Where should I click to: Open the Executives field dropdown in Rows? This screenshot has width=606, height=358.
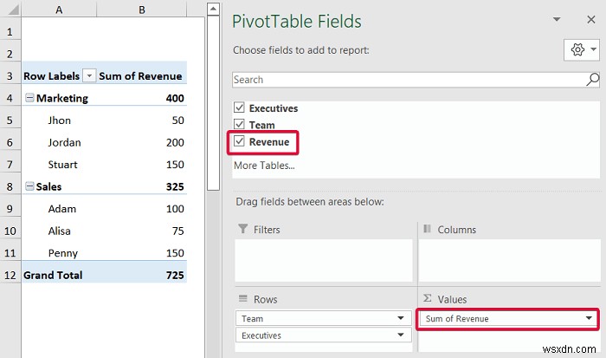(401, 335)
